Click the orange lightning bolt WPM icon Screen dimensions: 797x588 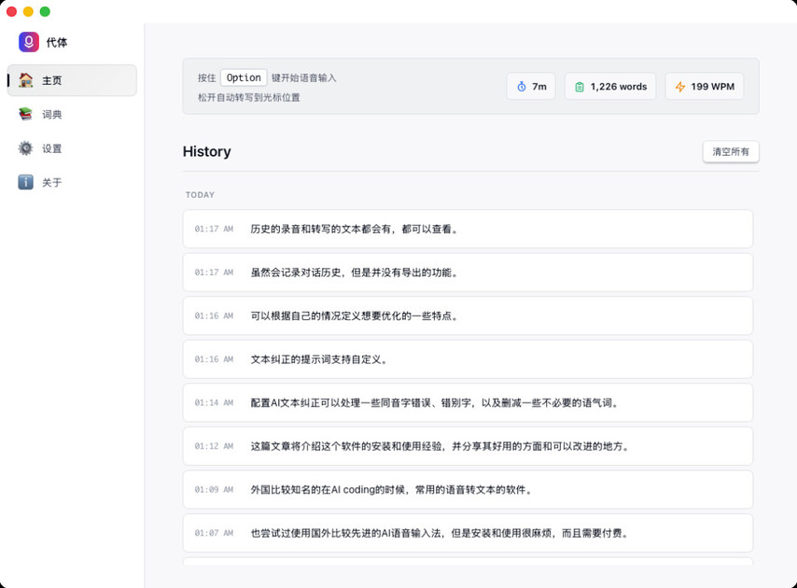(679, 87)
